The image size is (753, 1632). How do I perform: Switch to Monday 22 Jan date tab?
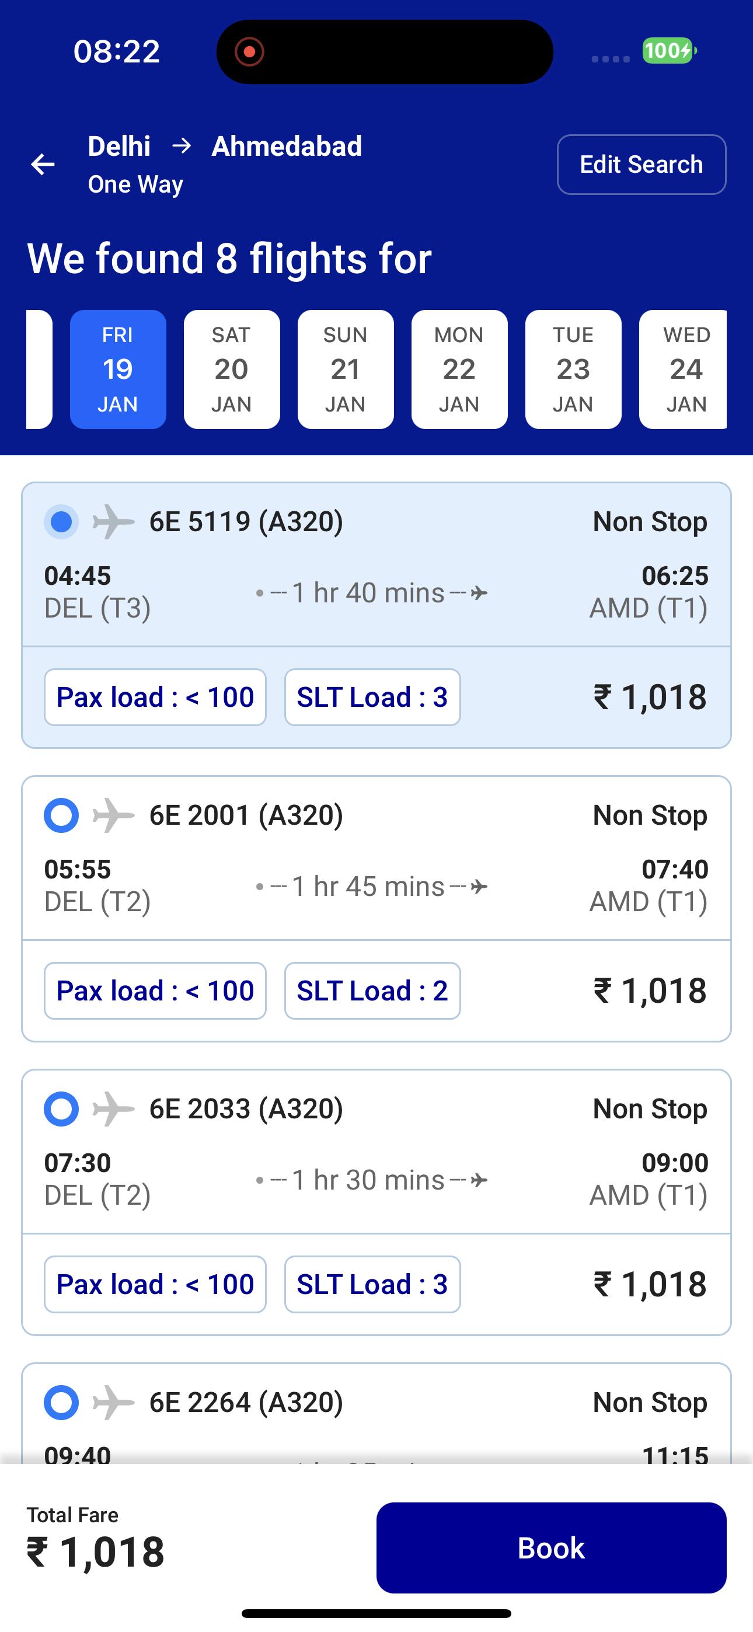point(459,369)
